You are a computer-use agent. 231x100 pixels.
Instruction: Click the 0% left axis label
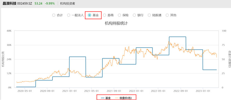coord(10,87)
